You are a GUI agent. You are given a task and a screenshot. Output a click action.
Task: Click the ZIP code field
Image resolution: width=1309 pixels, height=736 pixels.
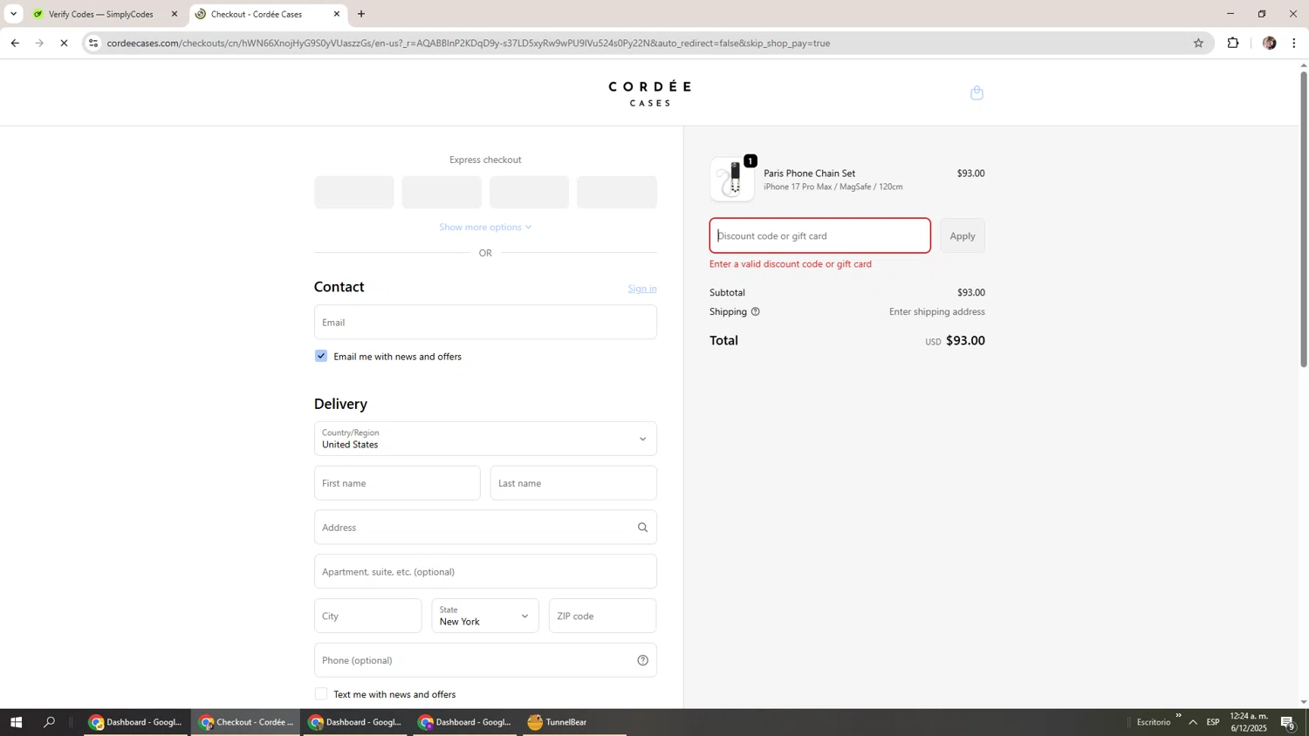click(x=602, y=616)
